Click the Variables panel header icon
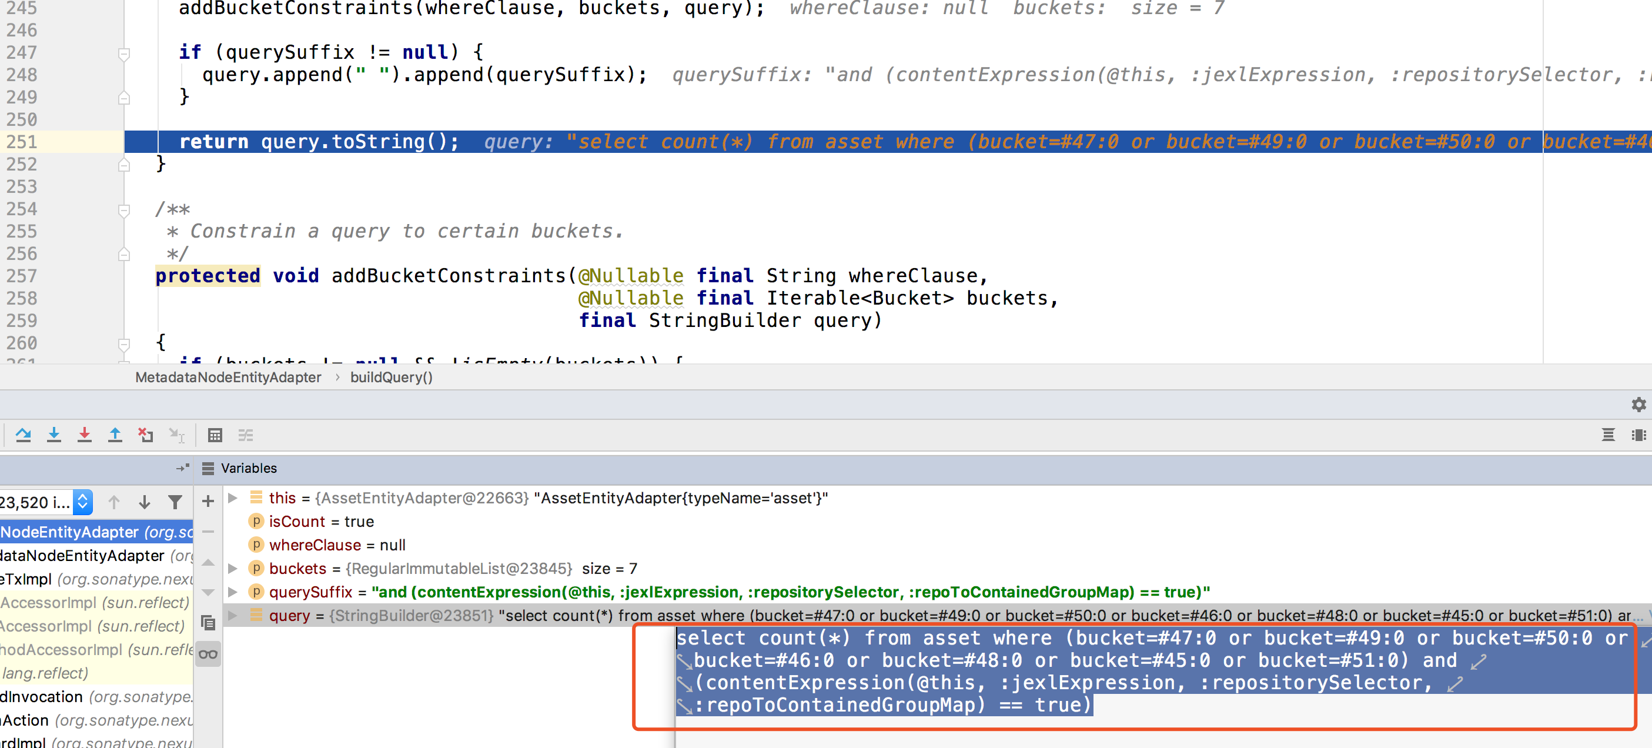The height and width of the screenshot is (748, 1652). (208, 468)
